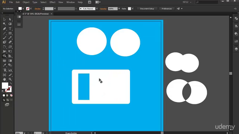Select the Direct Selection tool
This screenshot has width=239, height=134.
pos(10,19)
